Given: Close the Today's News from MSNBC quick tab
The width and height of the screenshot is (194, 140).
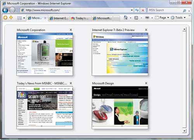Looking at the screenshot, I should click(71, 83).
